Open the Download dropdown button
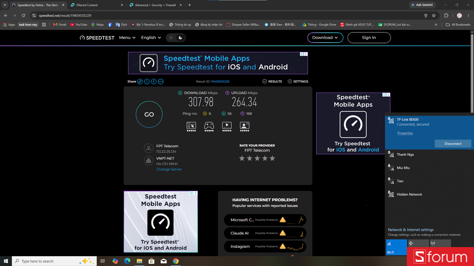This screenshot has width=474, height=266. pyautogui.click(x=325, y=38)
